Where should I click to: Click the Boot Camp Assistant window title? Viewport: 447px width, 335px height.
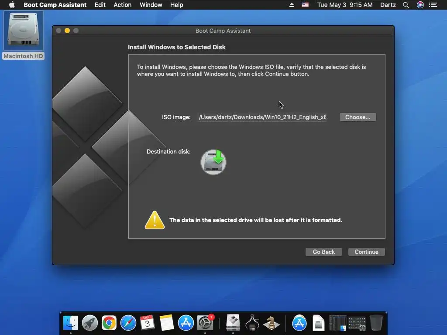[x=223, y=31]
